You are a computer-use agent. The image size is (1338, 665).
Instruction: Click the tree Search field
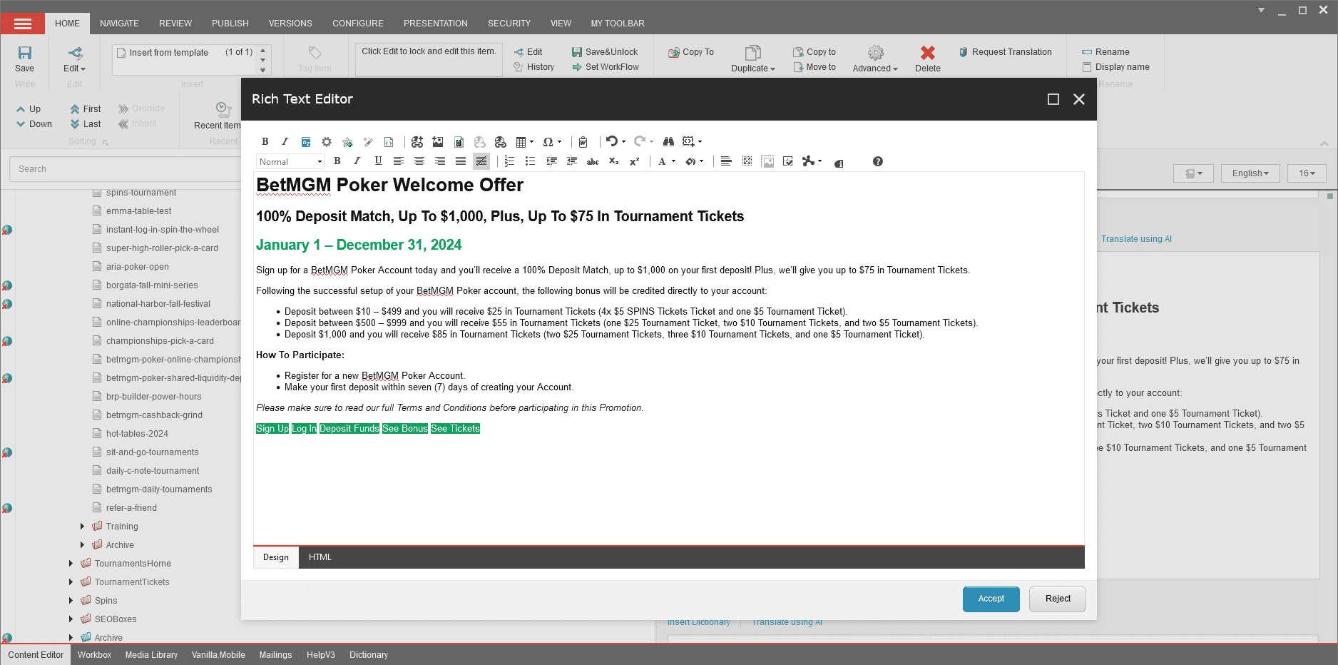tap(126, 169)
